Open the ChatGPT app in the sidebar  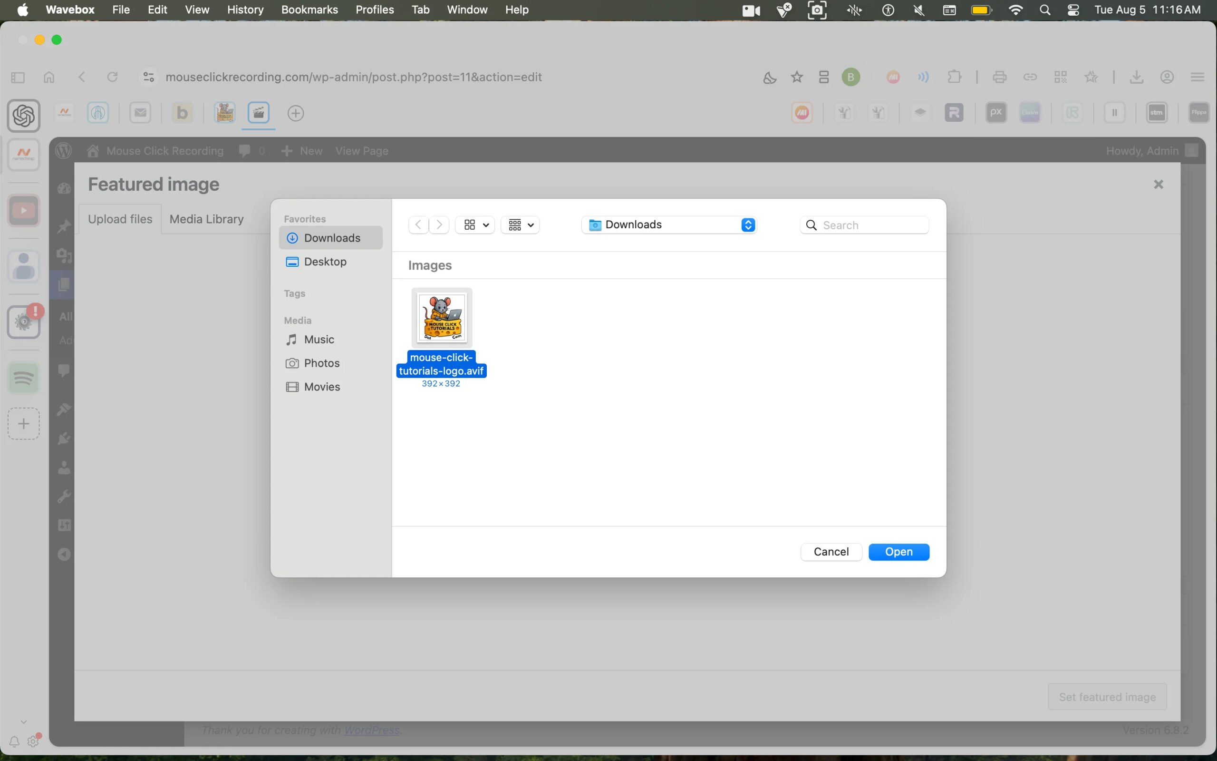24,116
